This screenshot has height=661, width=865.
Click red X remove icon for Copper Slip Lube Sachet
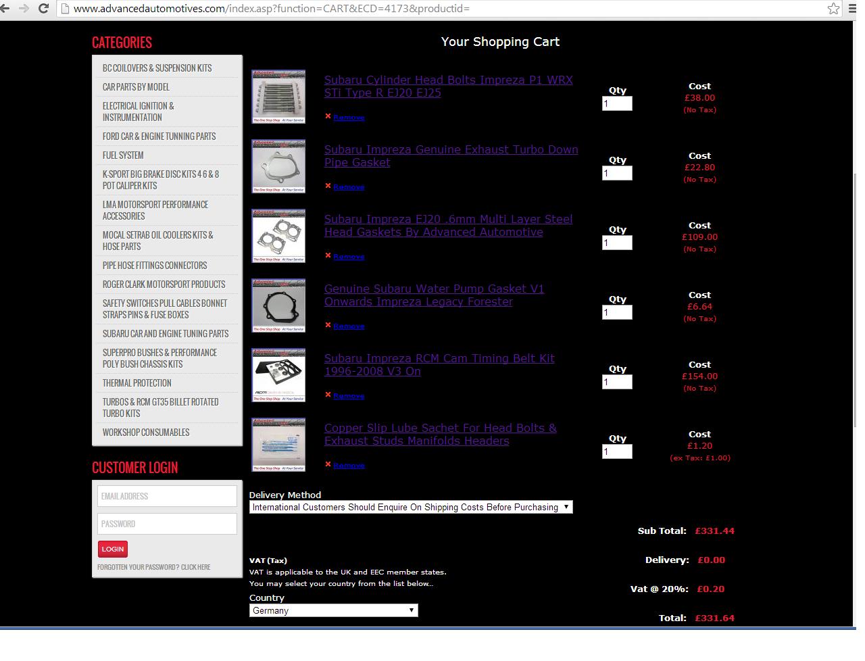328,464
